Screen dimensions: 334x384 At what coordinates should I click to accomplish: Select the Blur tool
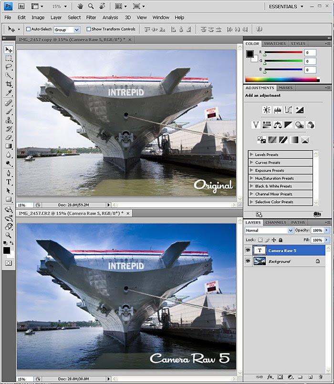tap(9, 155)
